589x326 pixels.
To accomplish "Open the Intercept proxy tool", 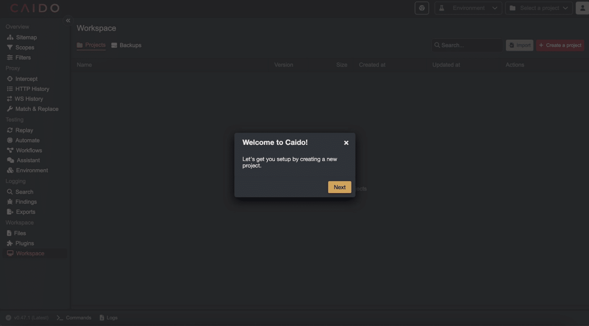I will (x=26, y=79).
